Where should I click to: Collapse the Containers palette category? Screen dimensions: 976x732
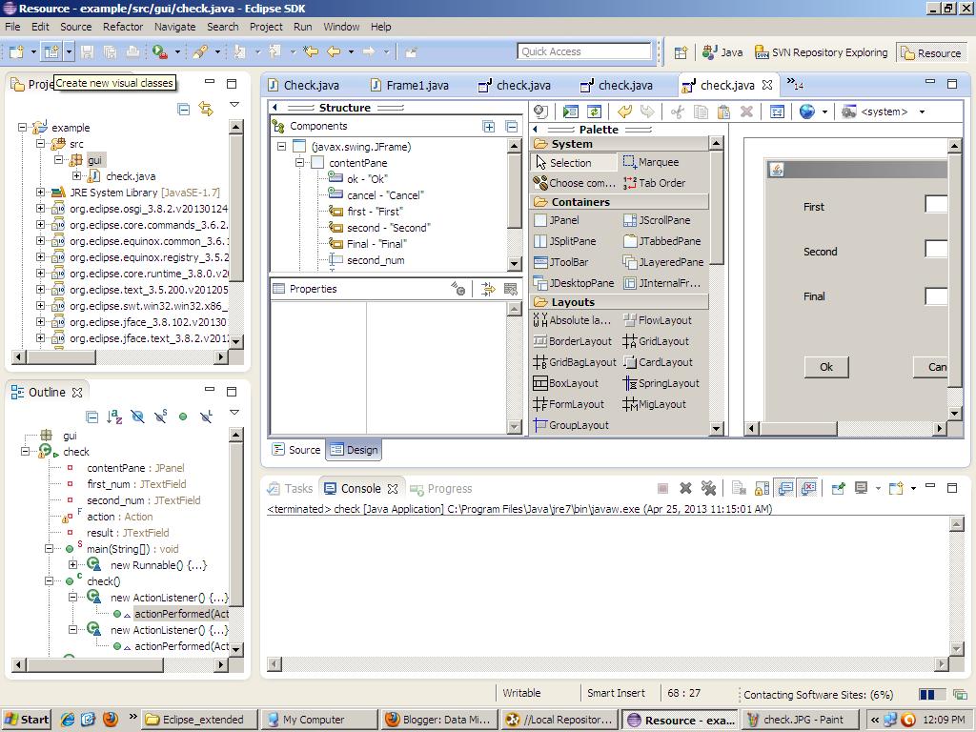(x=620, y=202)
